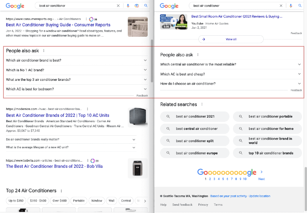Click the magnifier search button in left window

[x=146, y=6]
